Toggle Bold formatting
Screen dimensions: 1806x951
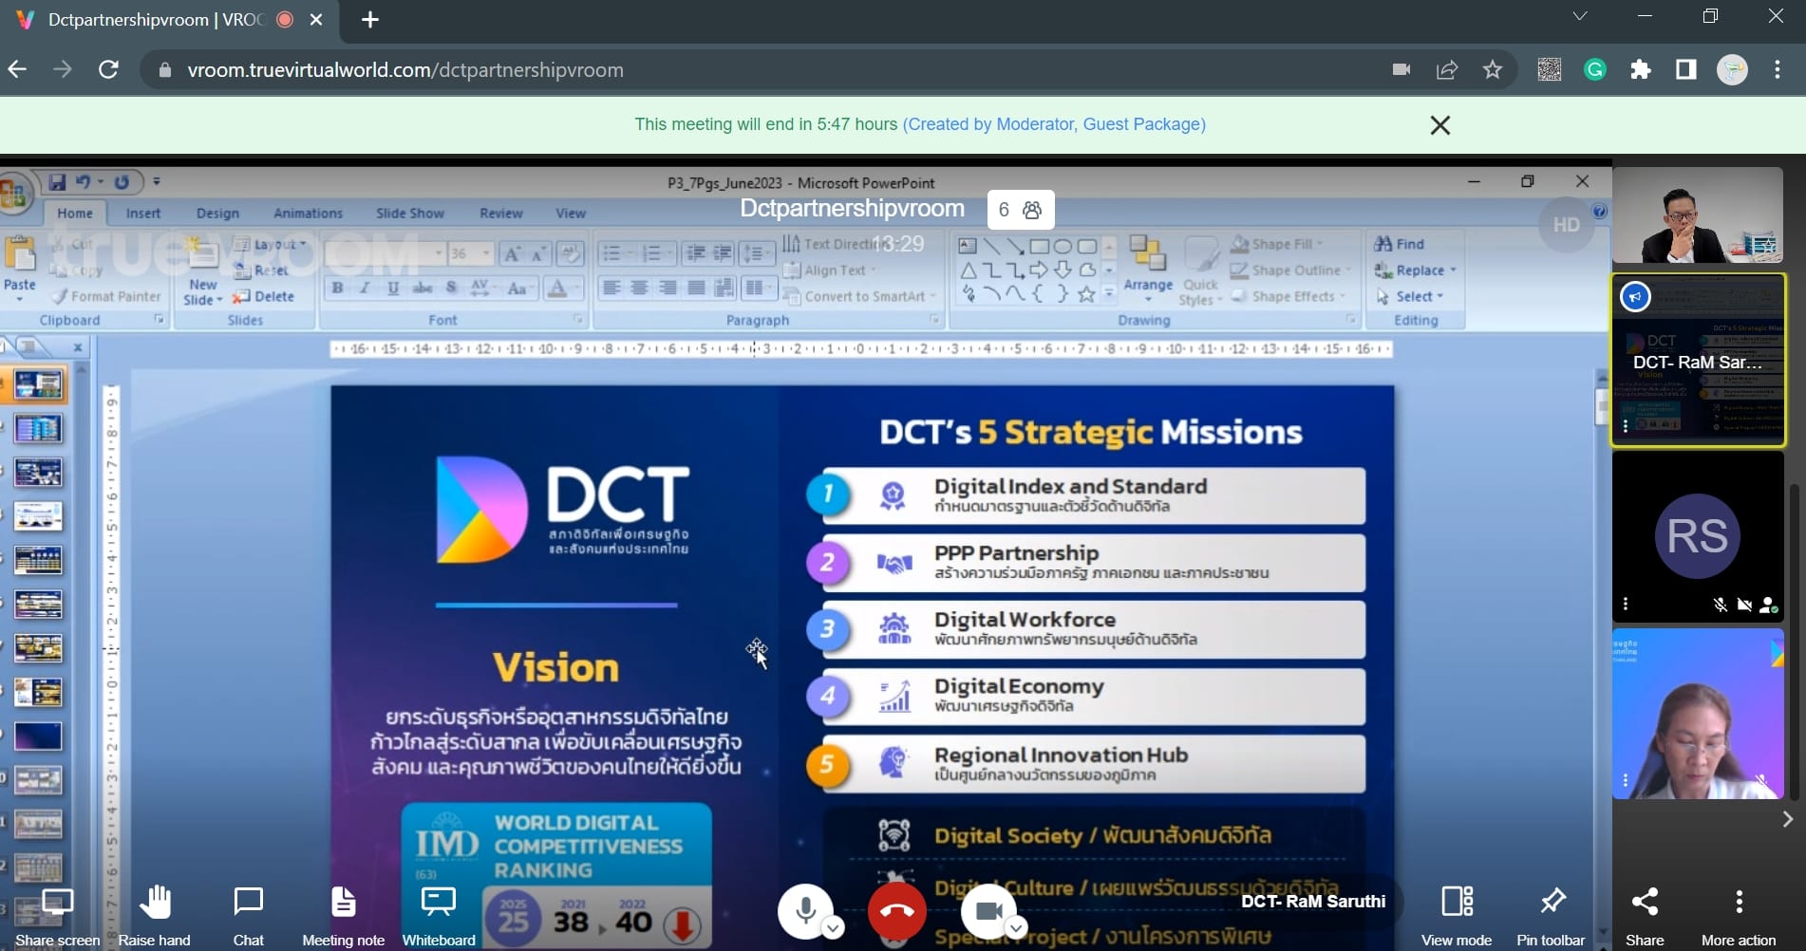click(337, 288)
